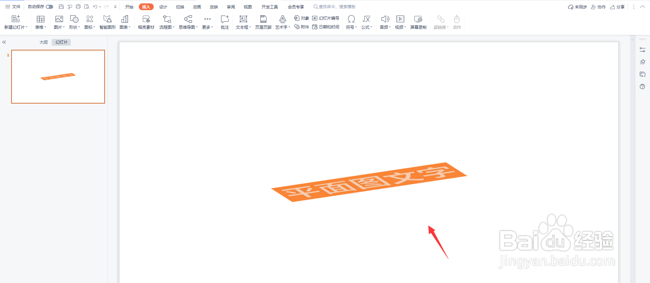Click the star pin icon in right sidebar

pyautogui.click(x=642, y=62)
